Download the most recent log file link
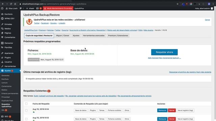 click(190, 72)
